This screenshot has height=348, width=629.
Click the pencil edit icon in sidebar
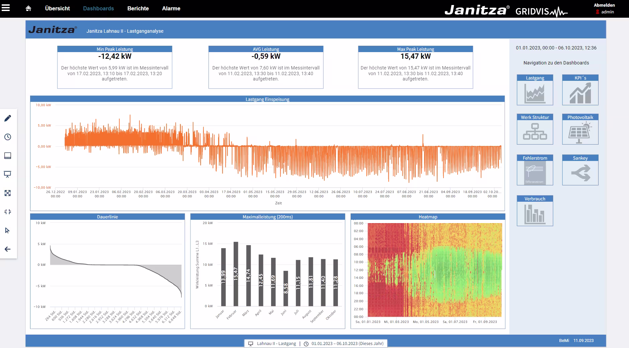click(x=8, y=118)
